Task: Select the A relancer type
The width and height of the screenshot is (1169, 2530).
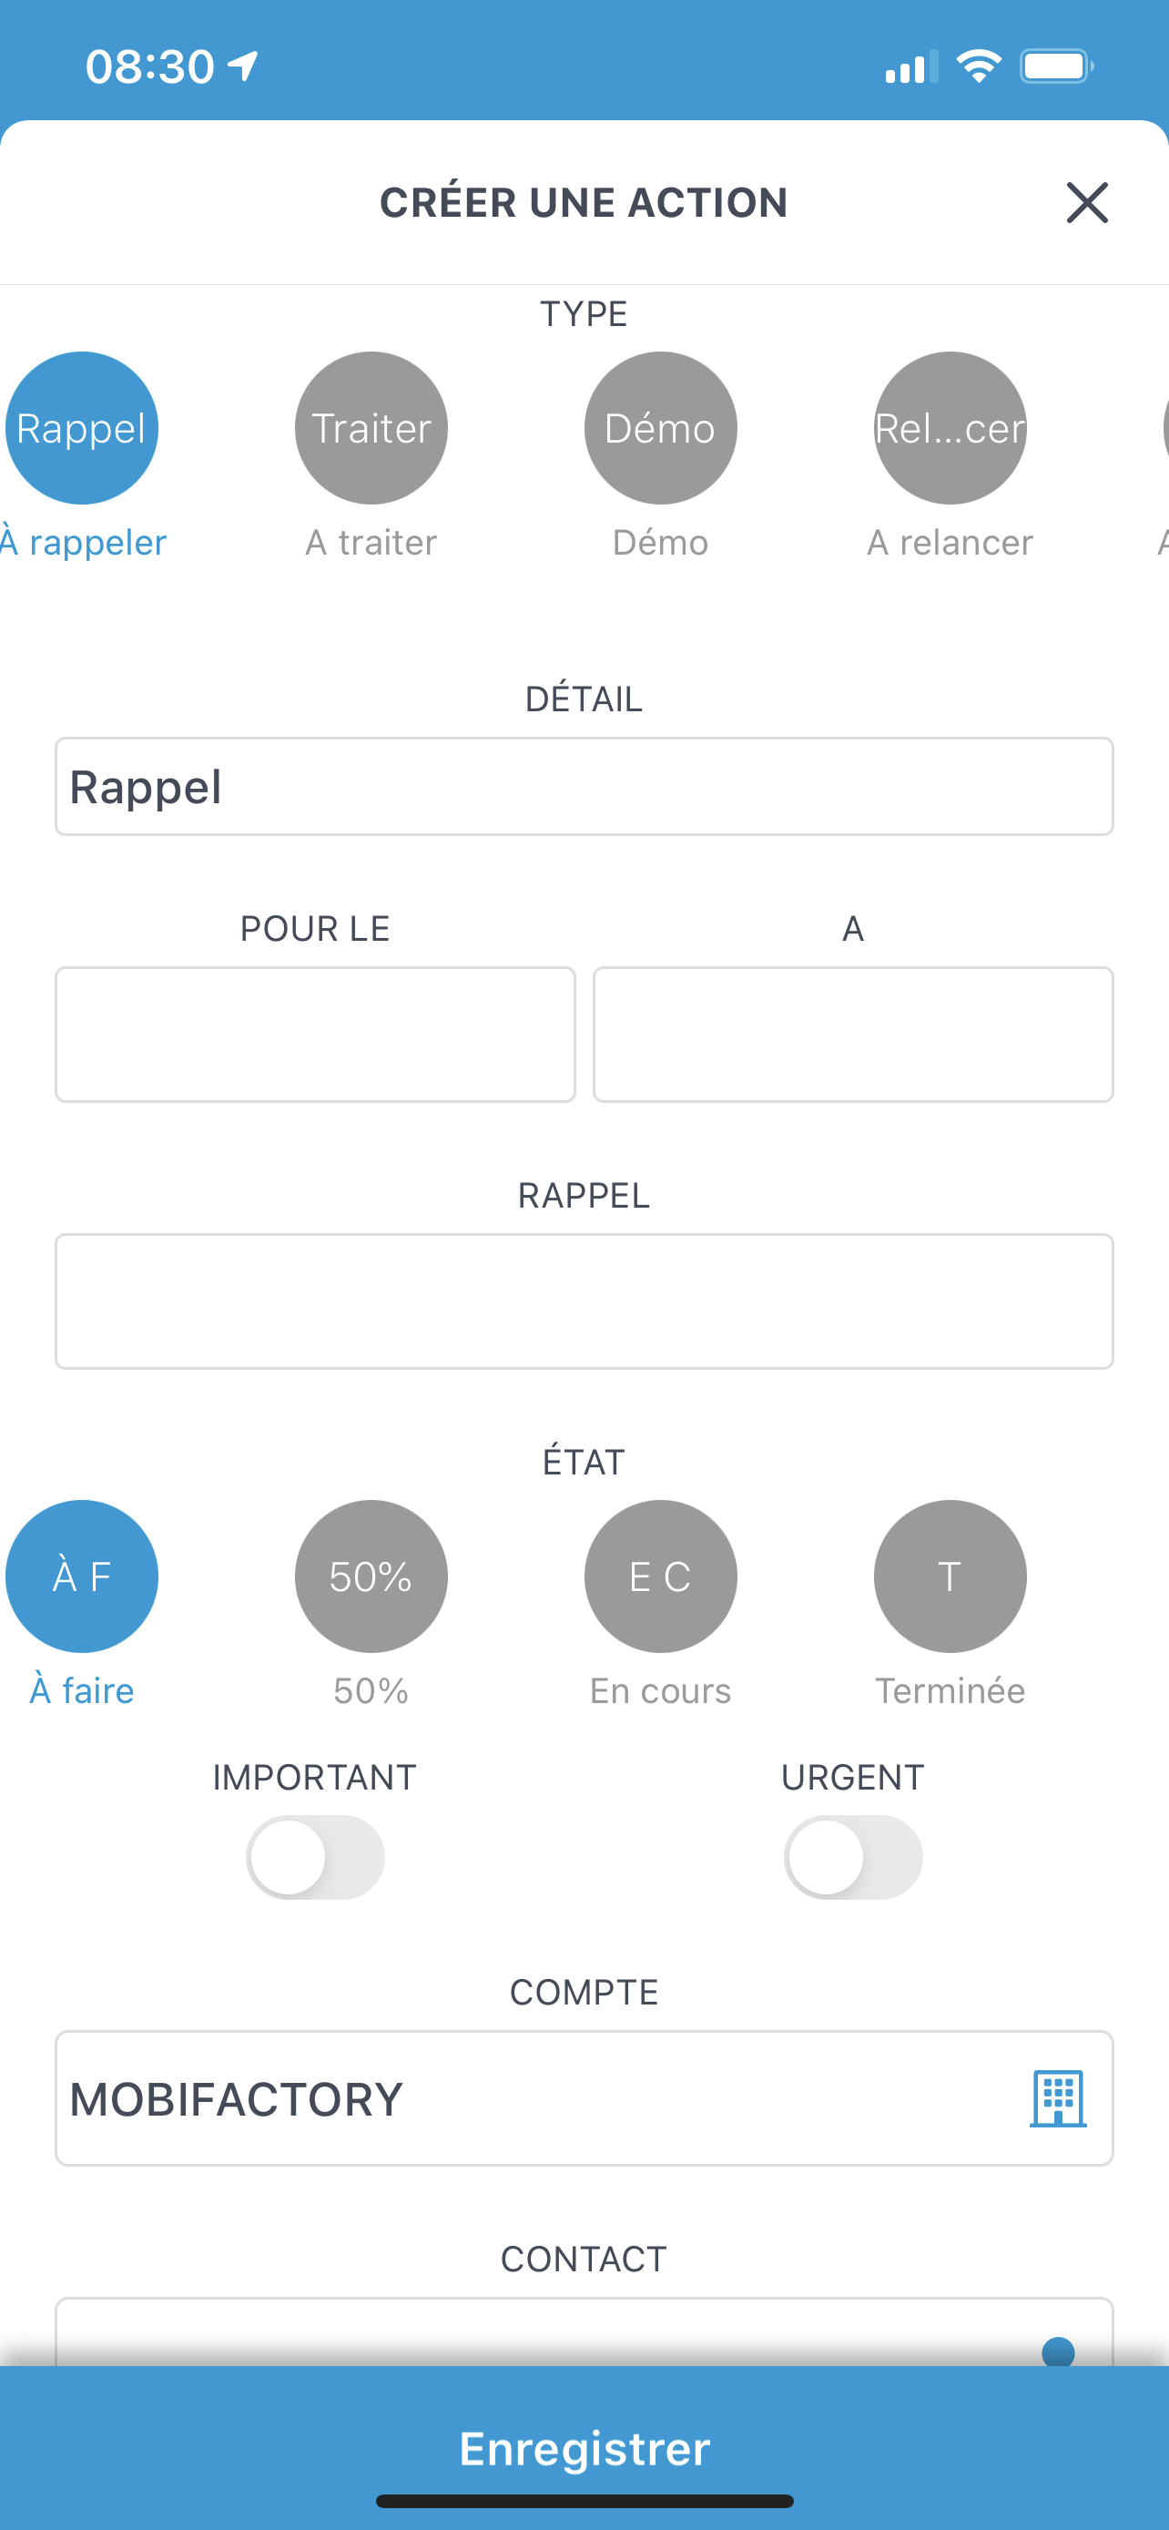Action: tap(950, 428)
